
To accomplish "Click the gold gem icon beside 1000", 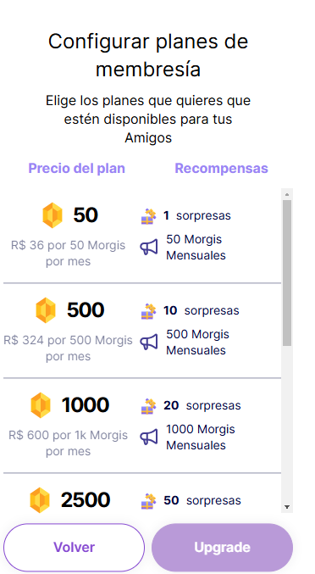I will coord(41,405).
